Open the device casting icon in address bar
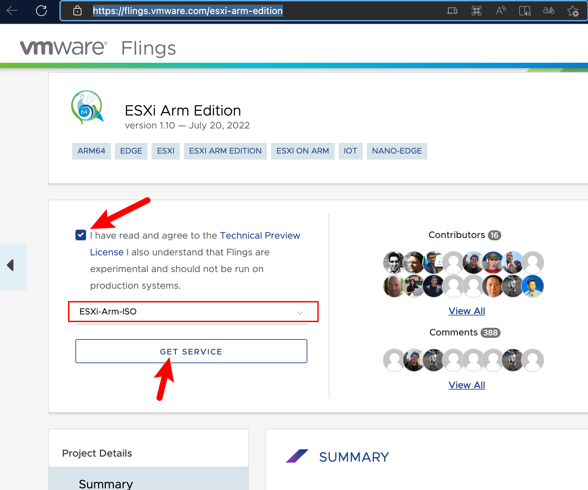Viewport: 588px width, 490px height. (x=452, y=11)
